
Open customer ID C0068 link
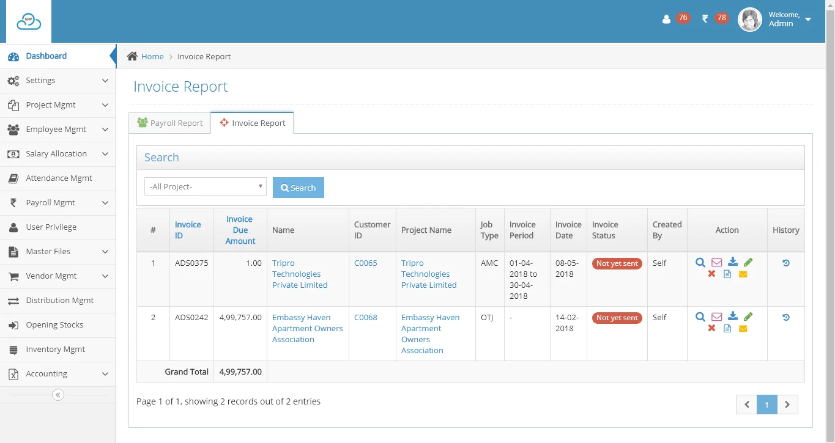pos(366,317)
